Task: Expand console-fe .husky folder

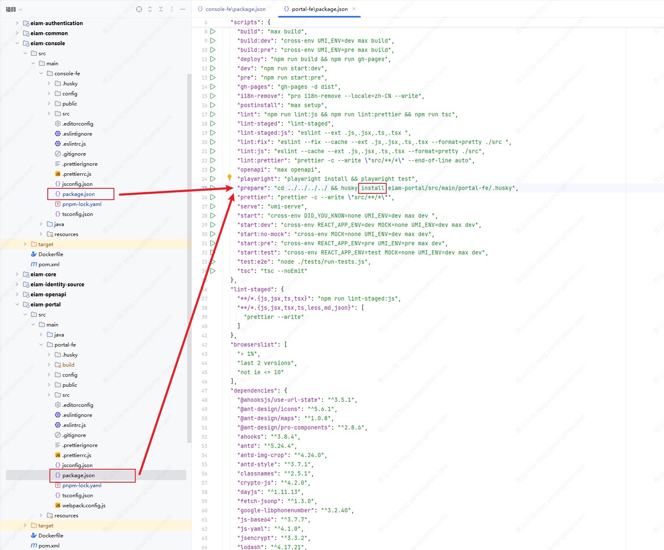Action: 49,83
